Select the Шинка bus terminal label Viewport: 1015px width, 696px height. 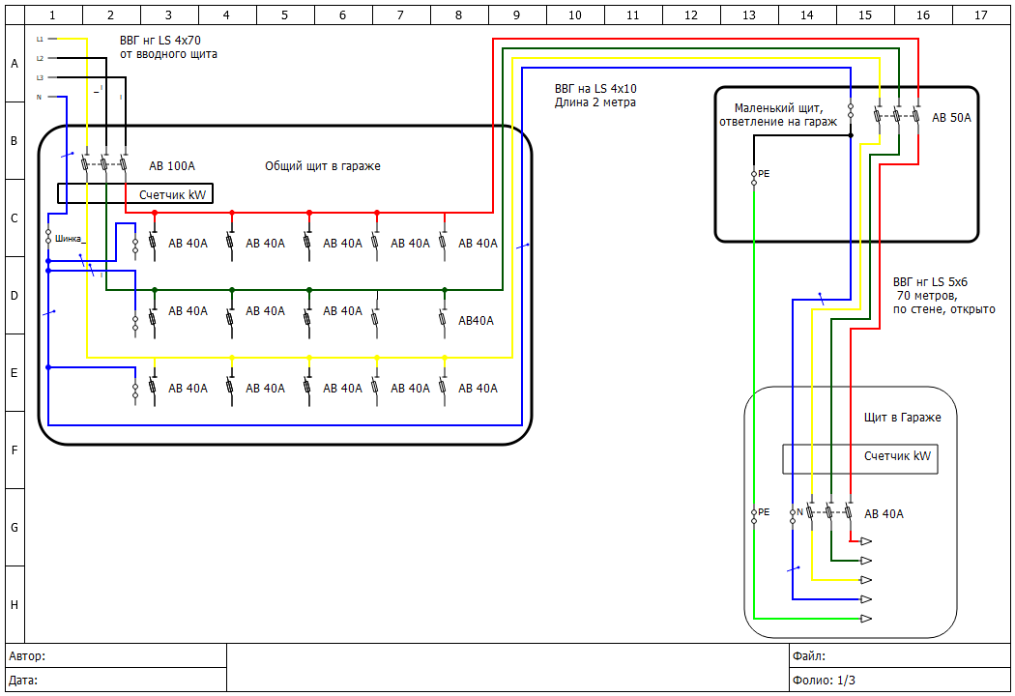click(x=70, y=239)
